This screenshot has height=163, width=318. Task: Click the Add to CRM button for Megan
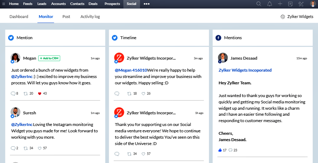tap(49, 58)
